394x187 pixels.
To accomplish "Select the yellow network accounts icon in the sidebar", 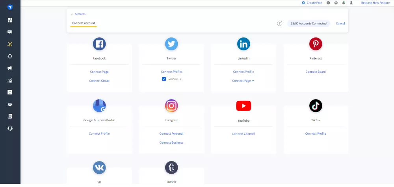I will tap(10, 44).
